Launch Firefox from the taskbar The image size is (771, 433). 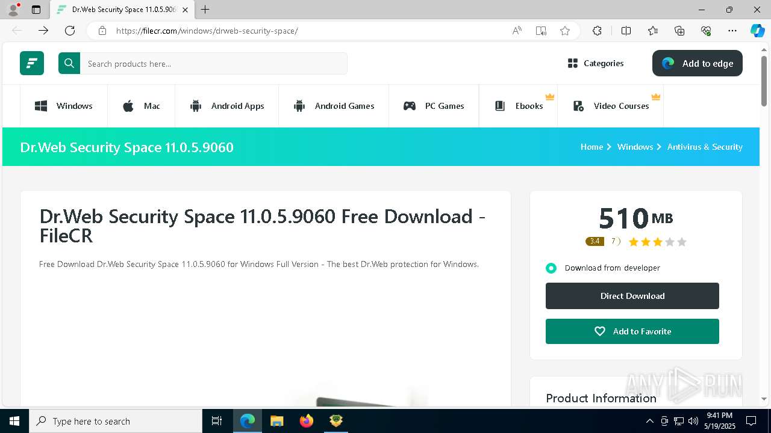(307, 421)
